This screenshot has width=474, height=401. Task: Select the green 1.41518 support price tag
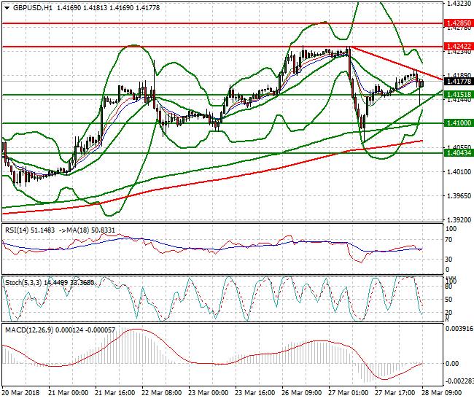point(458,94)
